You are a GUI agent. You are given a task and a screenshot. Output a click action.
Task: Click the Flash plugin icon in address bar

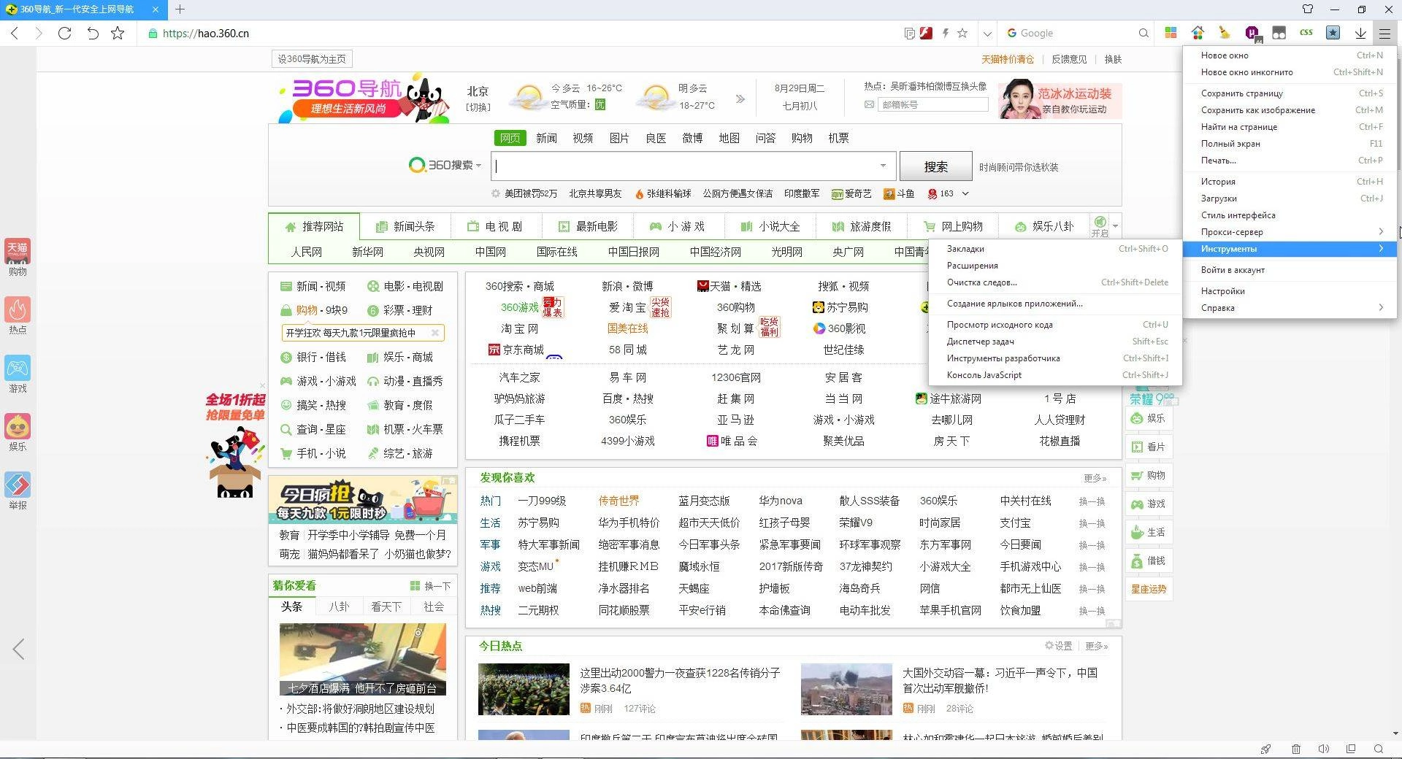[x=926, y=33]
